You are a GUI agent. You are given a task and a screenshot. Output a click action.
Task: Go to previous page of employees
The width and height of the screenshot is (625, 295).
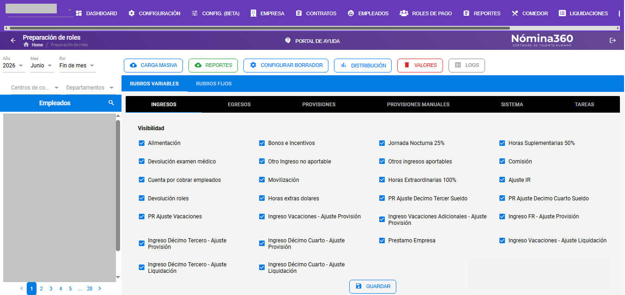click(x=21, y=289)
